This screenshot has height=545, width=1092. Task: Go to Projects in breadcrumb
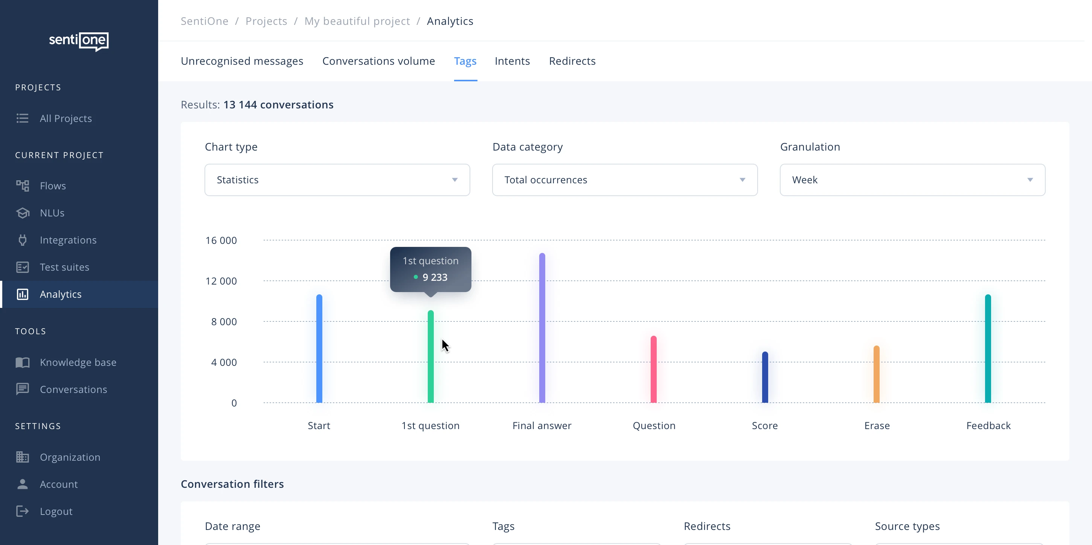pyautogui.click(x=266, y=21)
